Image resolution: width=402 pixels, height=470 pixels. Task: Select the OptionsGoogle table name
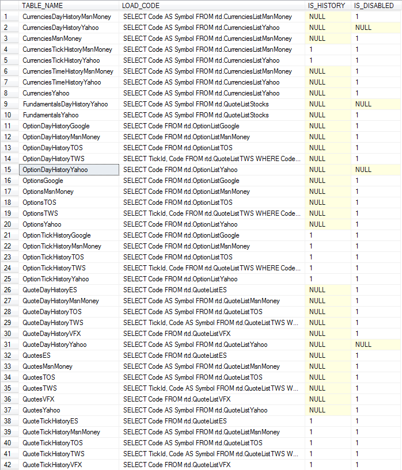point(69,181)
